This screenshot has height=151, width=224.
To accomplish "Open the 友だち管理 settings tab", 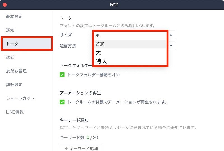I will [16, 71].
